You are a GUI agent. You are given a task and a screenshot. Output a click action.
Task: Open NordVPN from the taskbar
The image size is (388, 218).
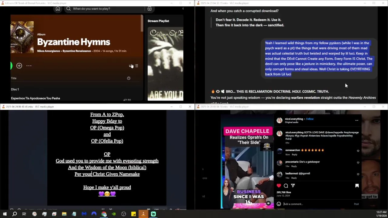94,214
